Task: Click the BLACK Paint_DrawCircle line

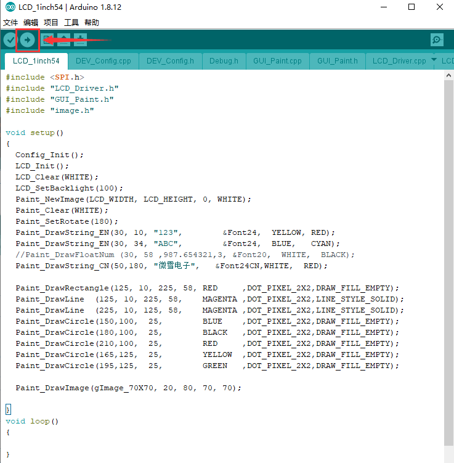Action: pyautogui.click(x=207, y=332)
